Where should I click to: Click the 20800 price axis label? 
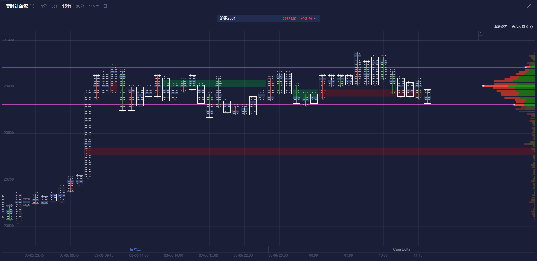[x=9, y=133]
